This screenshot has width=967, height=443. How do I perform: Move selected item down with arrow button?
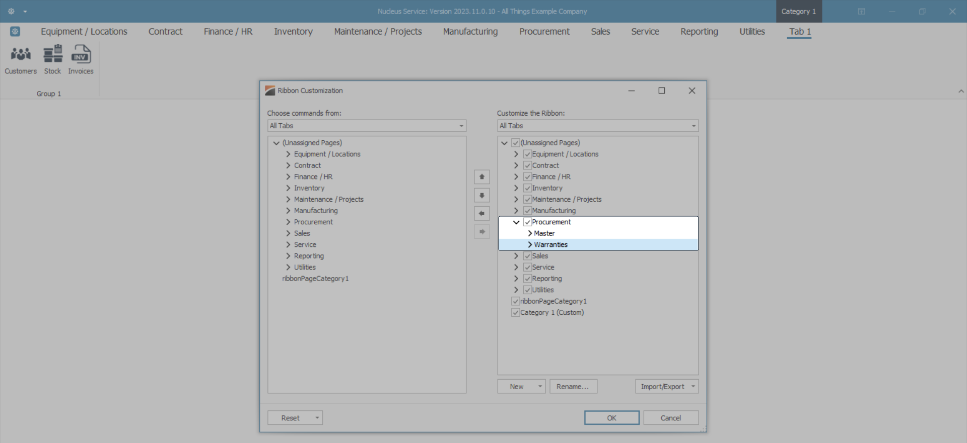(482, 195)
